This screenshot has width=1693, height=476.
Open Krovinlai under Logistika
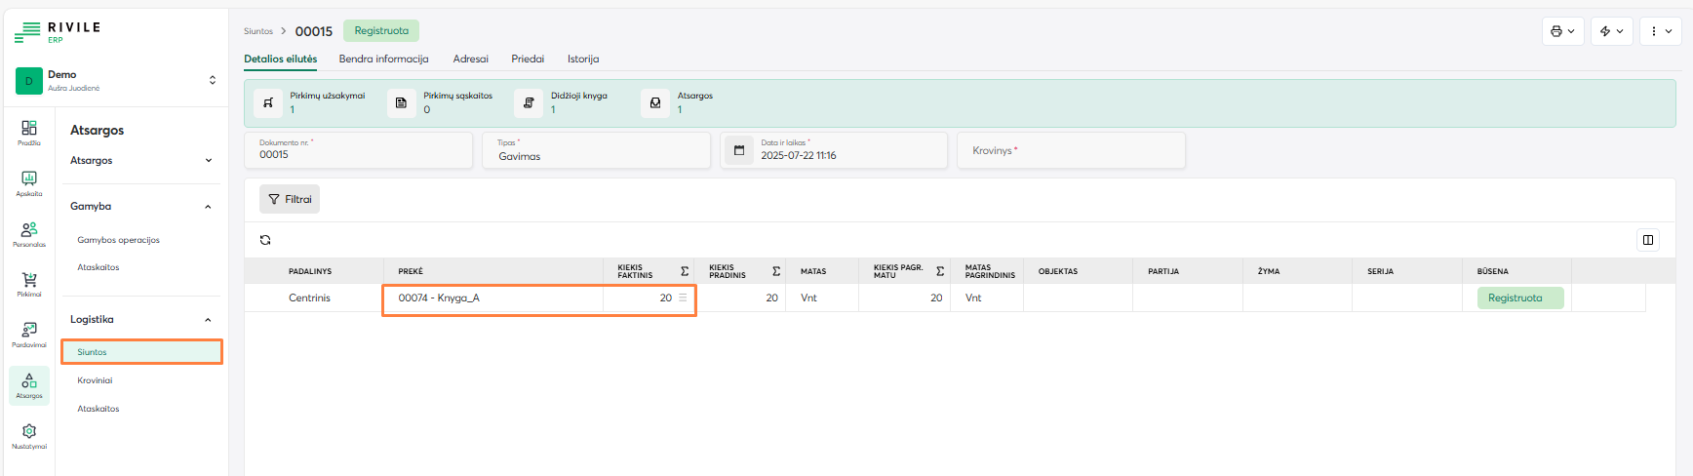pos(96,380)
